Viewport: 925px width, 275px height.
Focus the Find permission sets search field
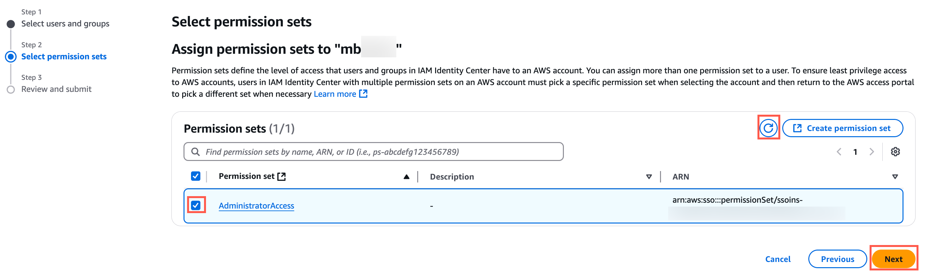[x=374, y=152]
